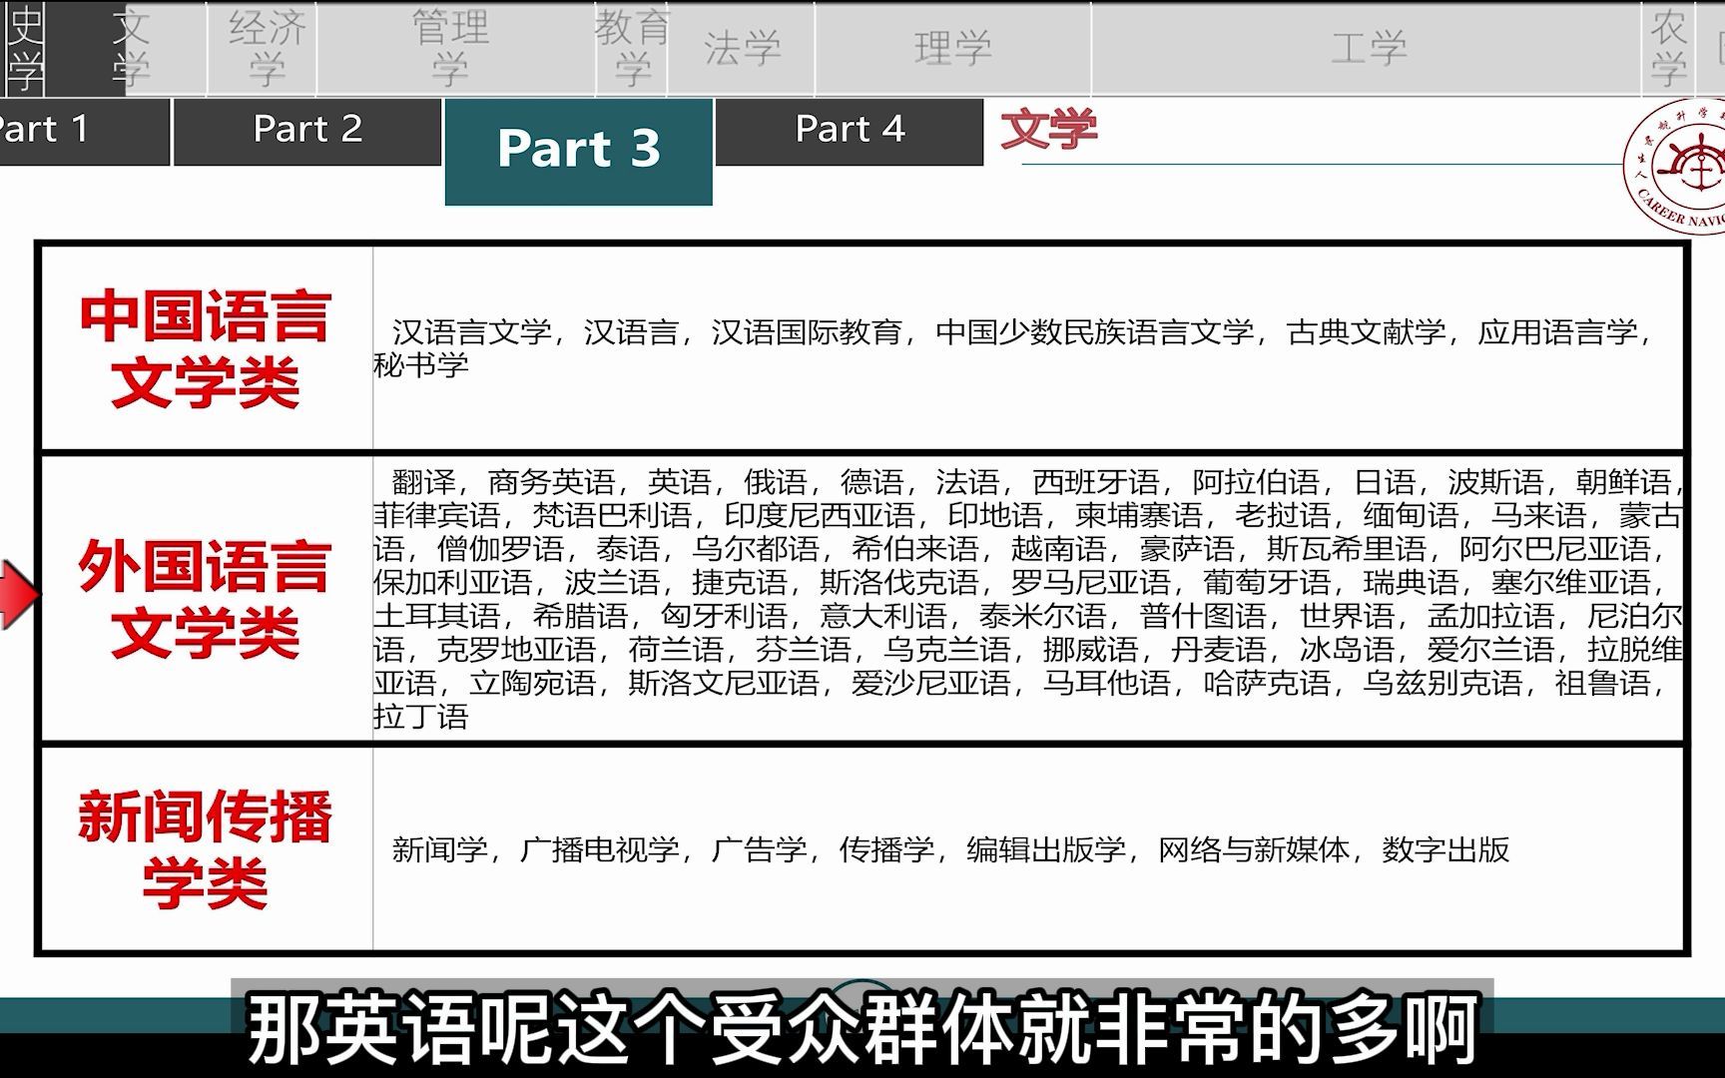The height and width of the screenshot is (1078, 1725).
Task: Click 古典文献学 major text
Action: coord(1367,332)
